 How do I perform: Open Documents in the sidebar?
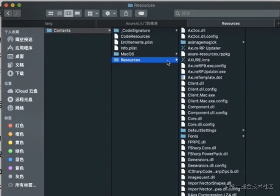pos(16,65)
